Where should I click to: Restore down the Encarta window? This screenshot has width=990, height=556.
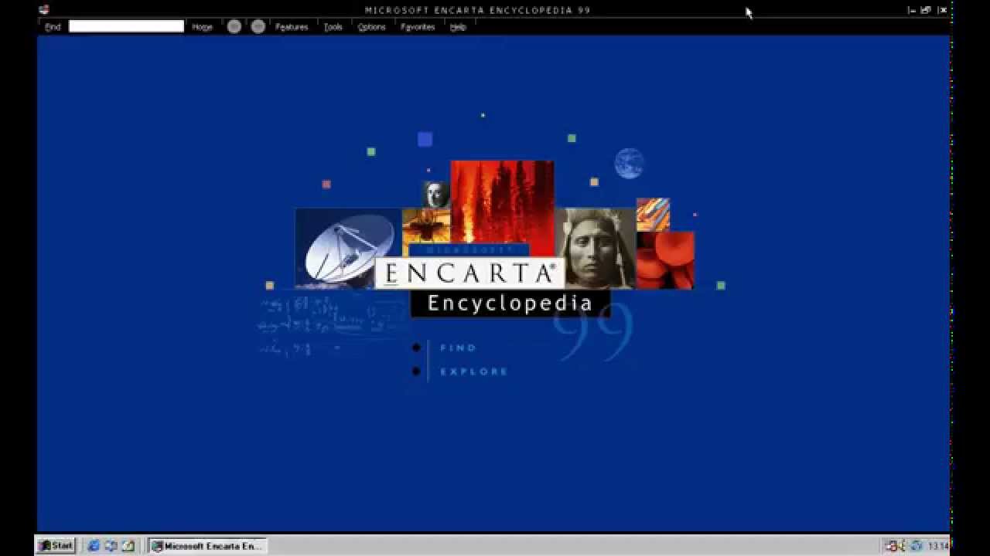tap(926, 10)
